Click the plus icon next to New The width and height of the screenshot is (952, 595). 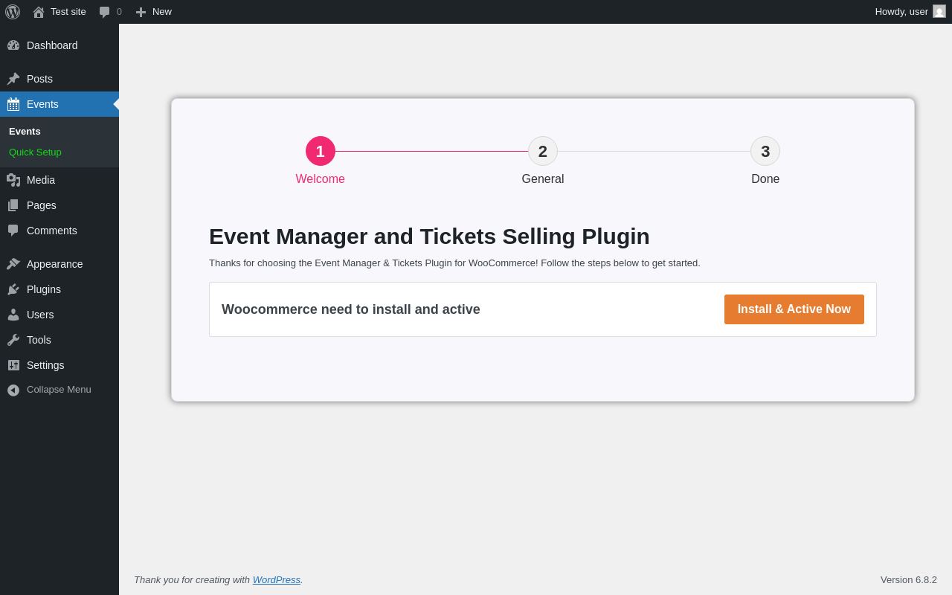click(141, 12)
